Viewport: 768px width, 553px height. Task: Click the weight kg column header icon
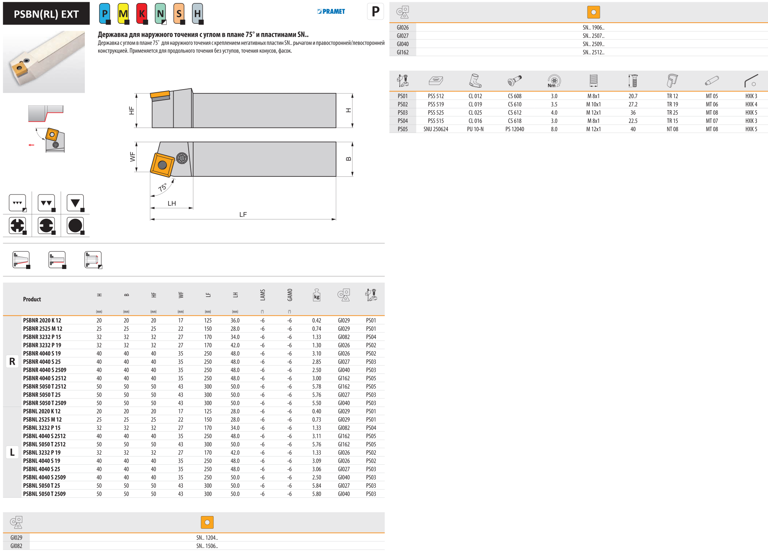(316, 295)
